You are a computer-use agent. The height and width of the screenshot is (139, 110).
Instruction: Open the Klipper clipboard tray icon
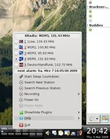click(60, 133)
